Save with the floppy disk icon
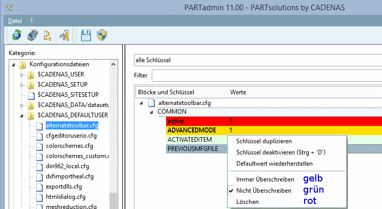 [x=86, y=35]
